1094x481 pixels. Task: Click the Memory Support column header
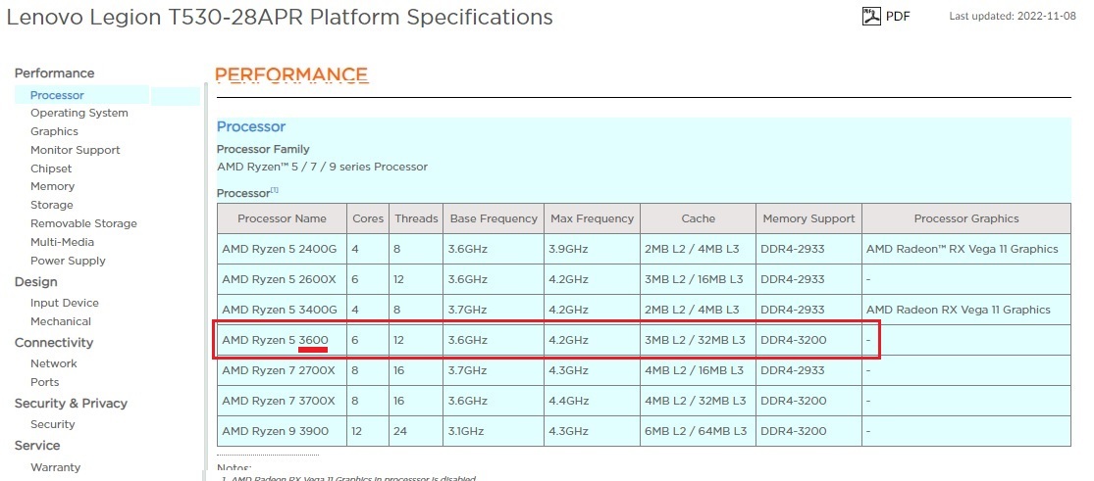[808, 218]
